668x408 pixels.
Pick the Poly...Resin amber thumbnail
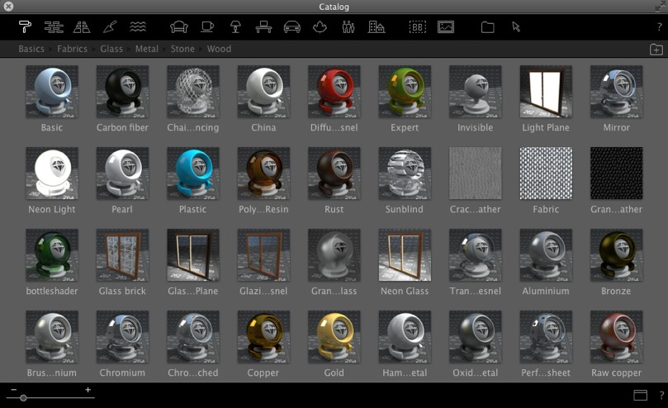(263, 173)
